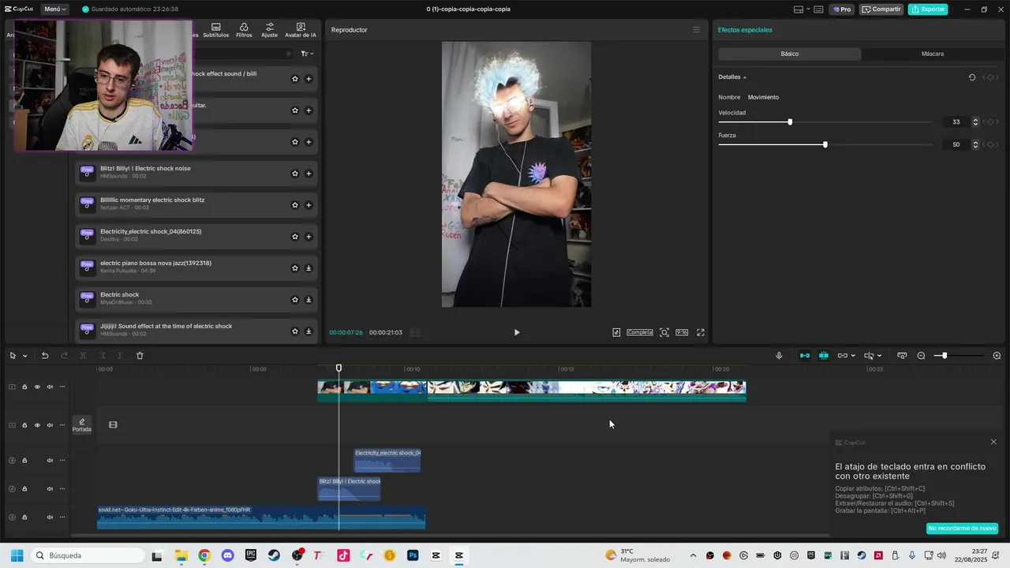This screenshot has height=568, width=1010.
Task: Download Jijijiji! Sound effect of electric shock
Action: click(309, 331)
